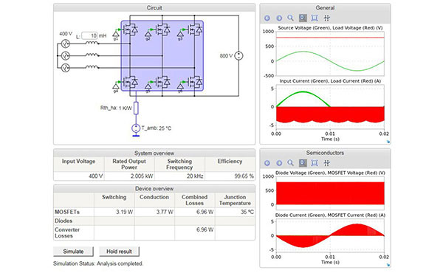The width and height of the screenshot is (443, 273).
Task: Click the g1 gate signal triangle
Action: coord(116,34)
